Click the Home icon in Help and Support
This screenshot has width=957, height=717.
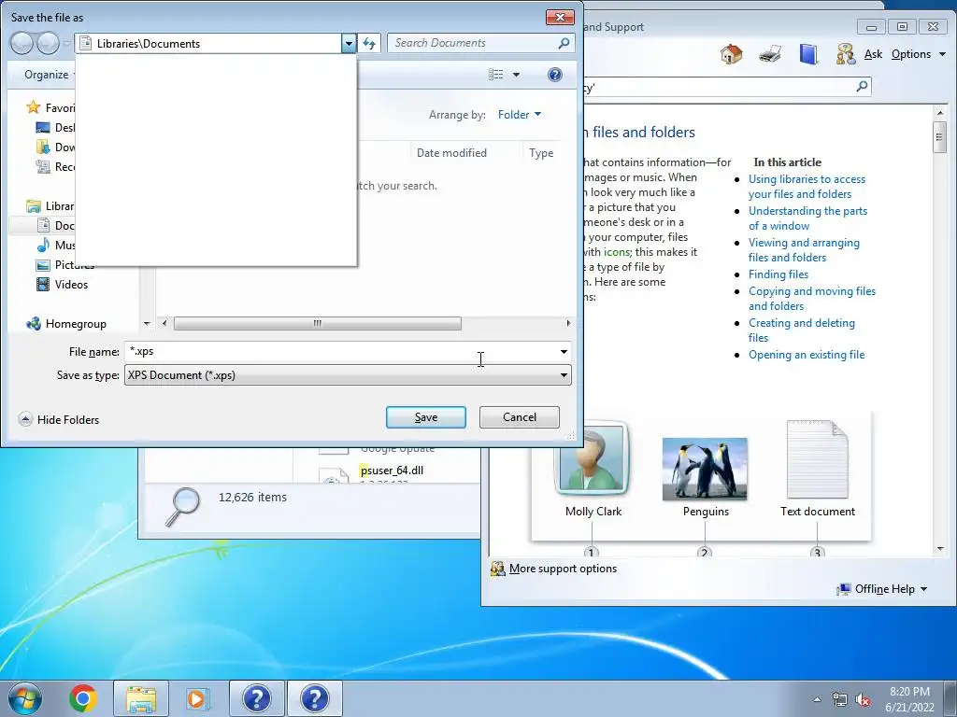(x=731, y=54)
